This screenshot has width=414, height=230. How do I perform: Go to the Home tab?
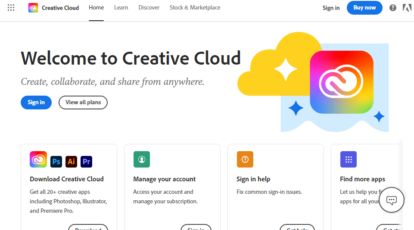coord(96,8)
